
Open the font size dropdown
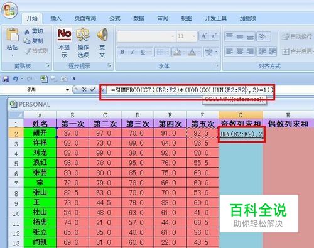tap(194, 36)
